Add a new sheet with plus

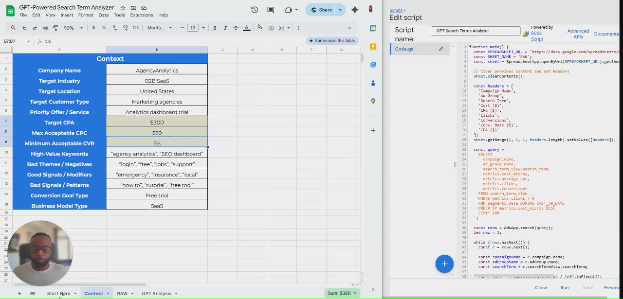(19, 293)
